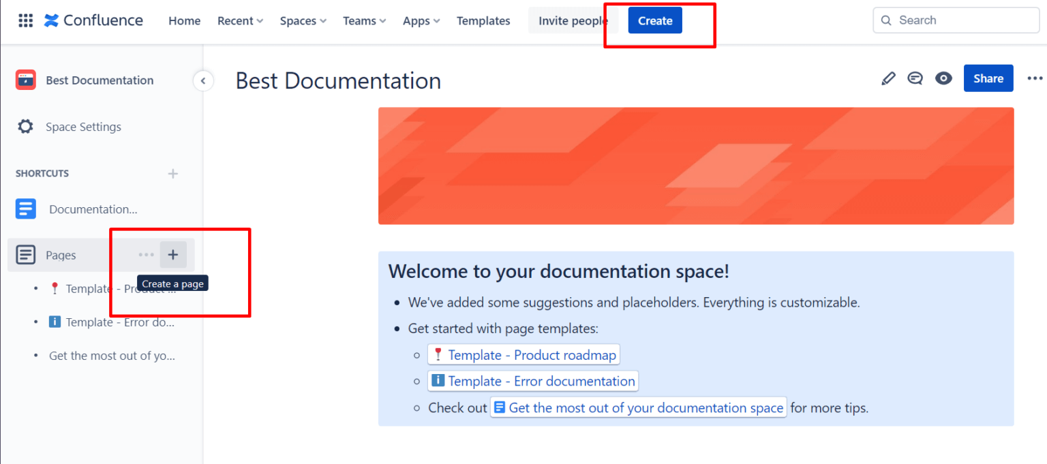Open the Recent dropdown
The width and height of the screenshot is (1047, 464).
pos(239,20)
